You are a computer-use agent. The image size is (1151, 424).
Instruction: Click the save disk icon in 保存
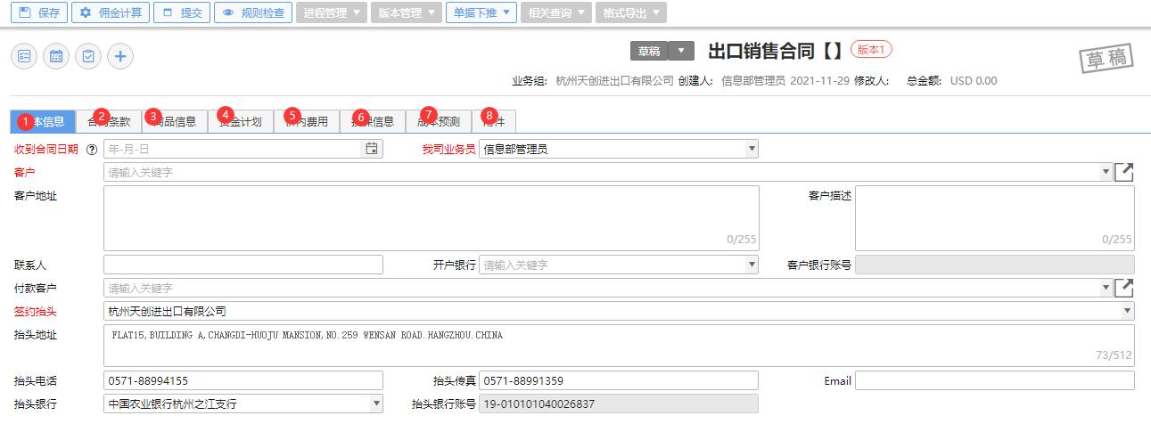(24, 13)
